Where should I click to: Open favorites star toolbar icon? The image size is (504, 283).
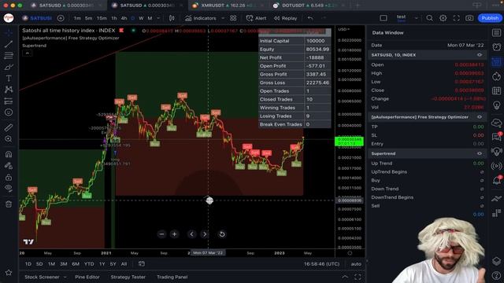(x=9, y=273)
